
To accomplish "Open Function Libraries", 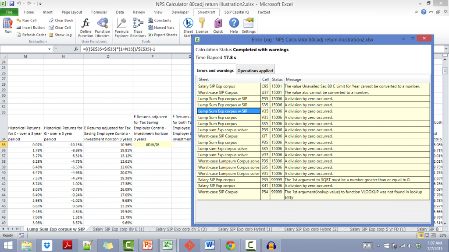I will click(102, 28).
